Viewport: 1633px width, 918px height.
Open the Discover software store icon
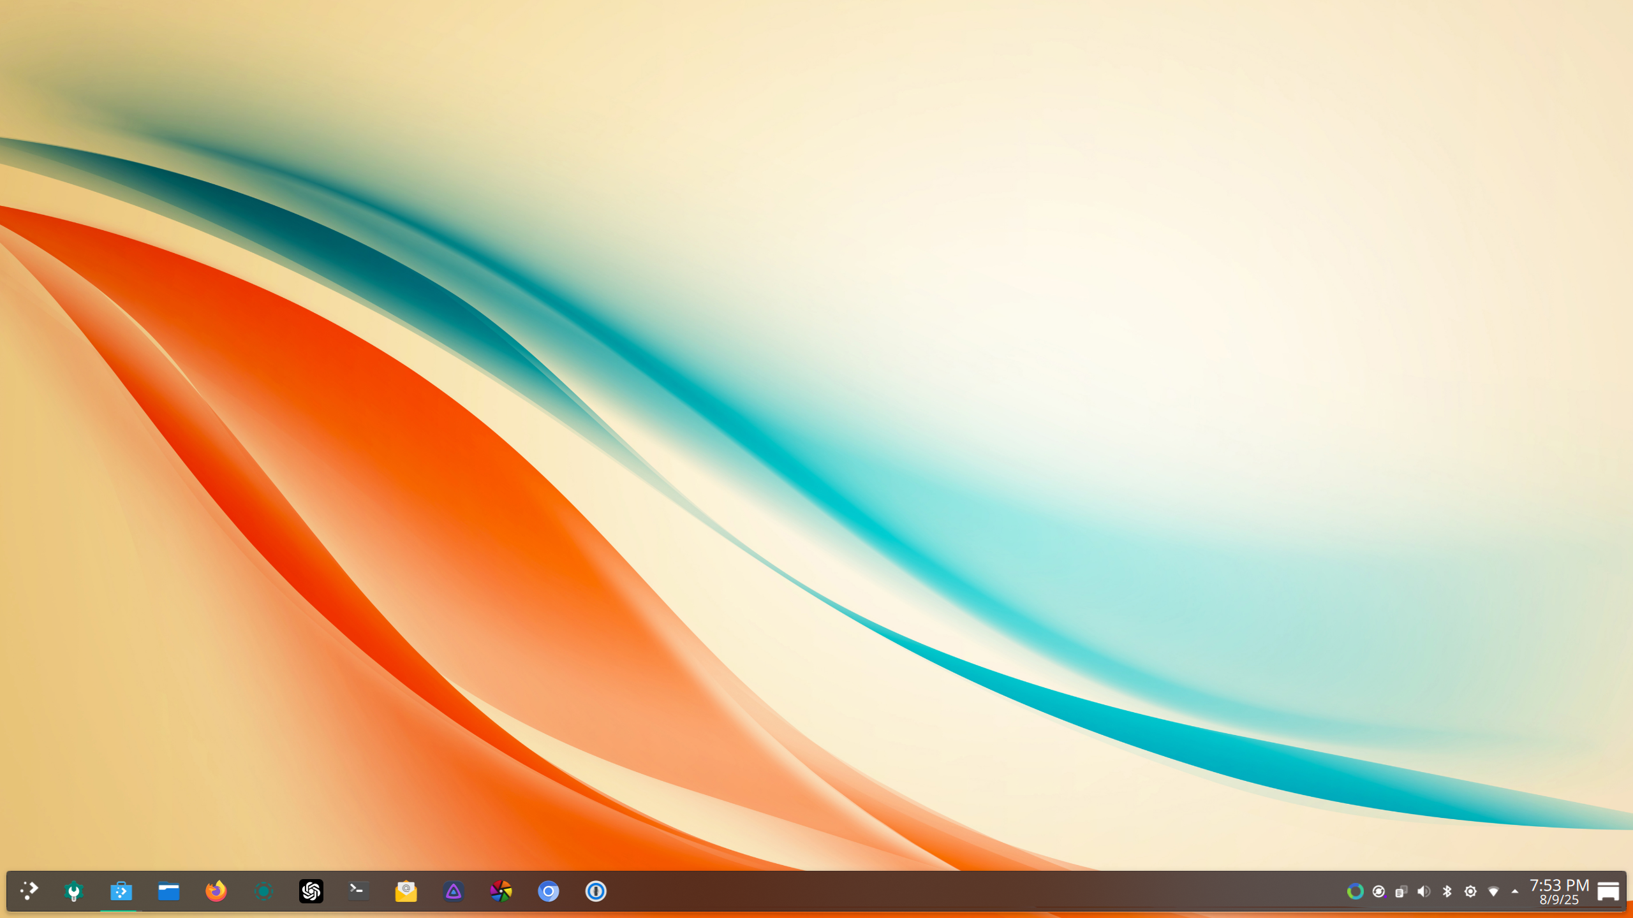coord(121,891)
